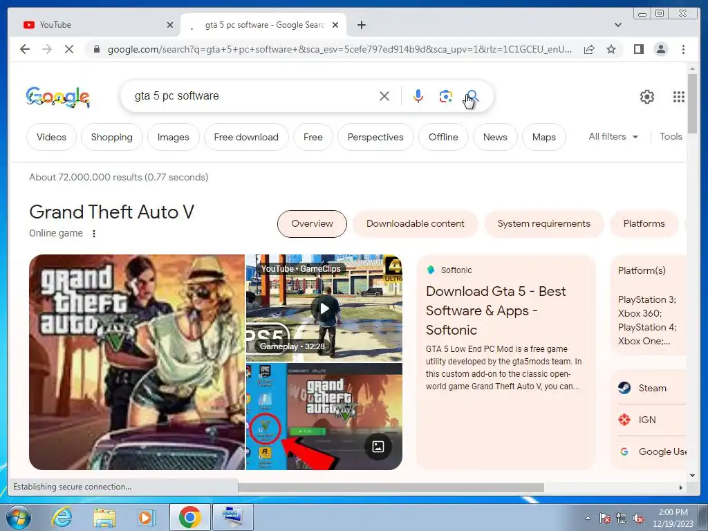Click the magnifier search button

coord(472,96)
